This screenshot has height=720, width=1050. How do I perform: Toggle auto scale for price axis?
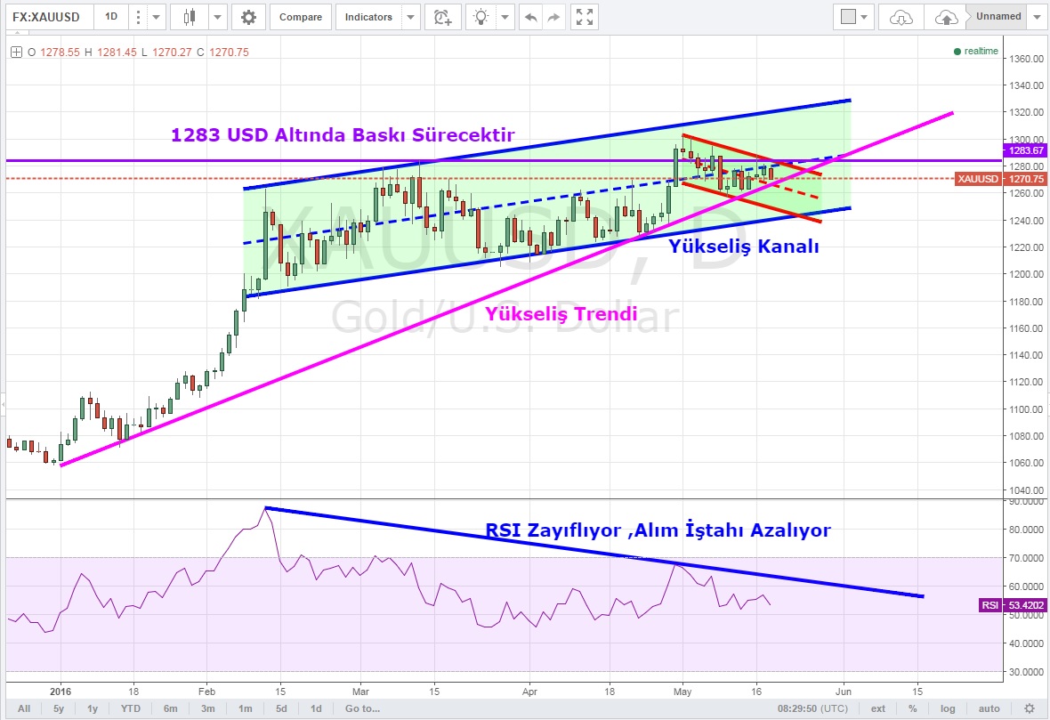[988, 709]
